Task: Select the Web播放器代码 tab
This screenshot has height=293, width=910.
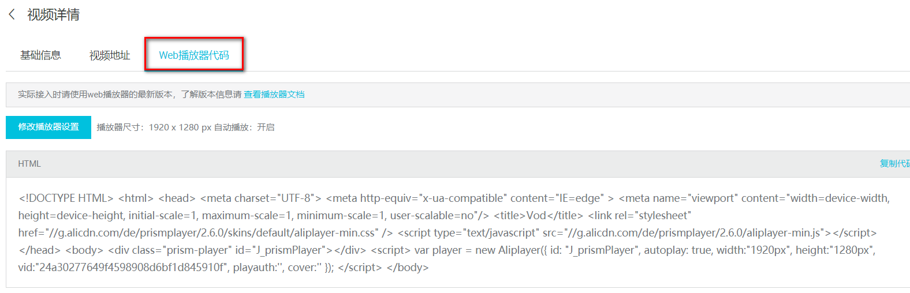Action: coord(194,55)
